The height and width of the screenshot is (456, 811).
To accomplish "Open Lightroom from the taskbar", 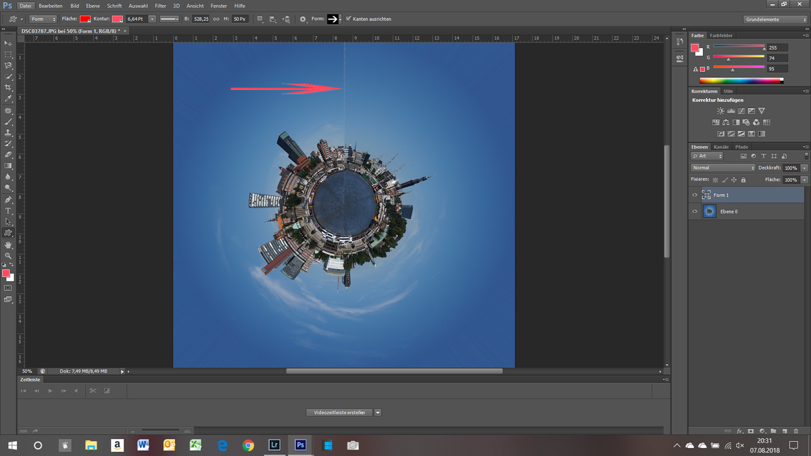I will point(274,445).
